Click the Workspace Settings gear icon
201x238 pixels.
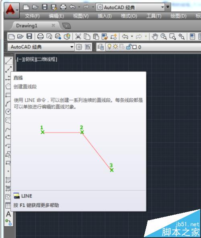(79, 47)
